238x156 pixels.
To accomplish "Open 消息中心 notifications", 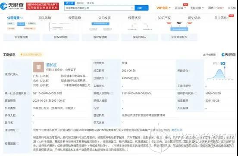I will point(216,8).
